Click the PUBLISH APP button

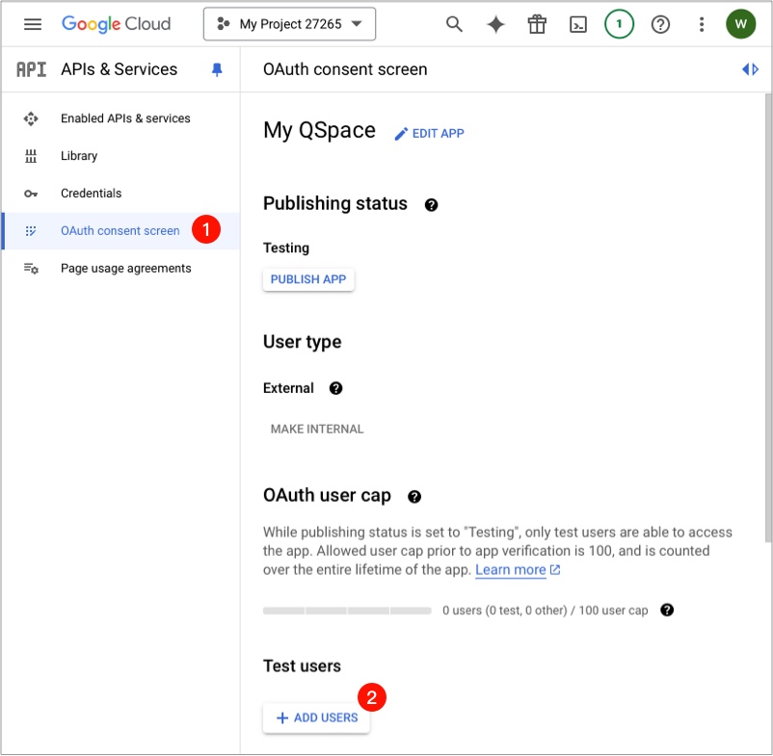click(308, 279)
